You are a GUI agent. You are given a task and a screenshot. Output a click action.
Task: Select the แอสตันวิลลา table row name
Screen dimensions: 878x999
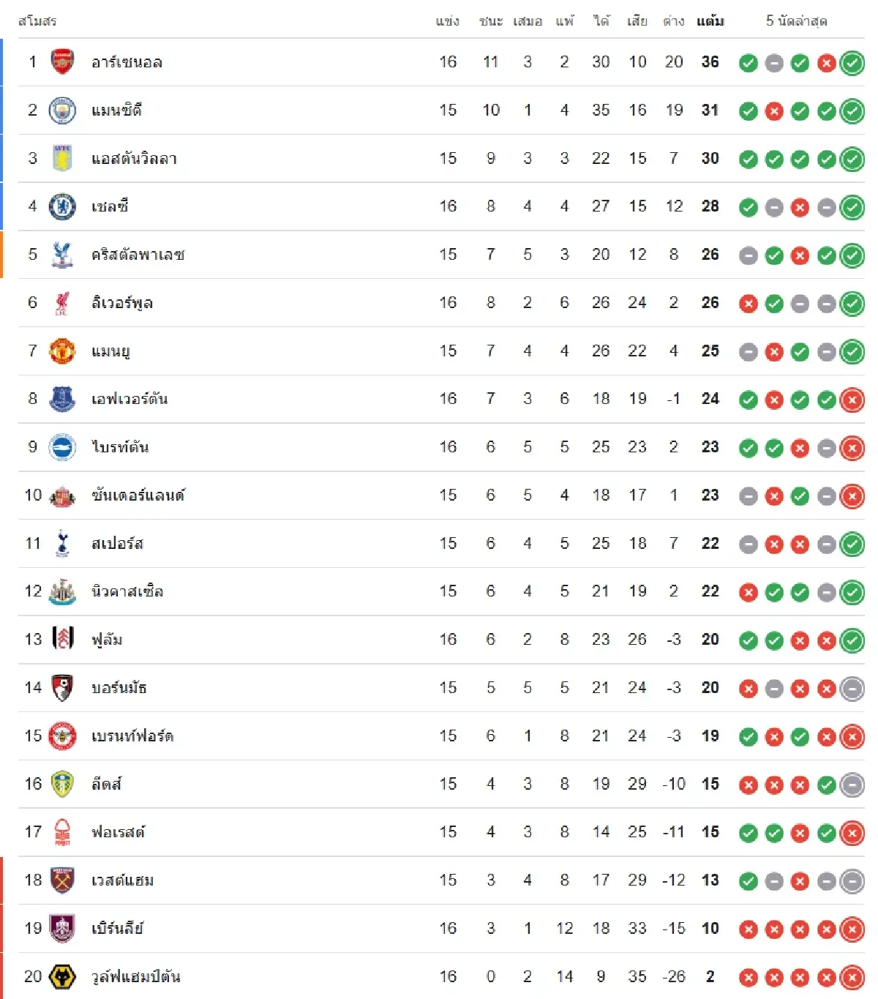click(134, 159)
